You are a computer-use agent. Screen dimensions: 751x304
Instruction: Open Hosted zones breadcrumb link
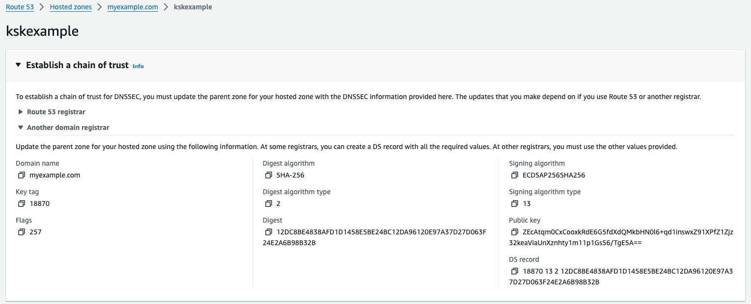pyautogui.click(x=71, y=7)
